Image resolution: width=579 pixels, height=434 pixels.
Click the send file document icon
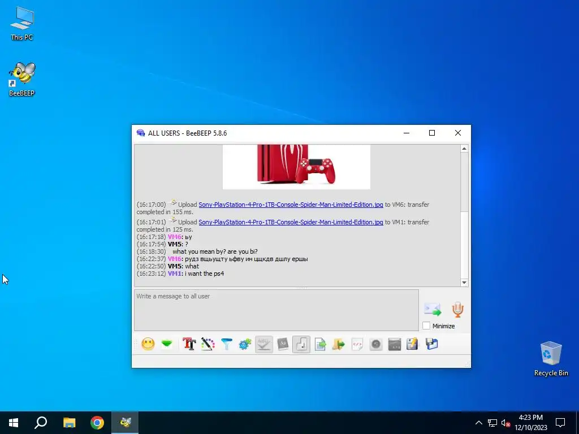pyautogui.click(x=320, y=344)
